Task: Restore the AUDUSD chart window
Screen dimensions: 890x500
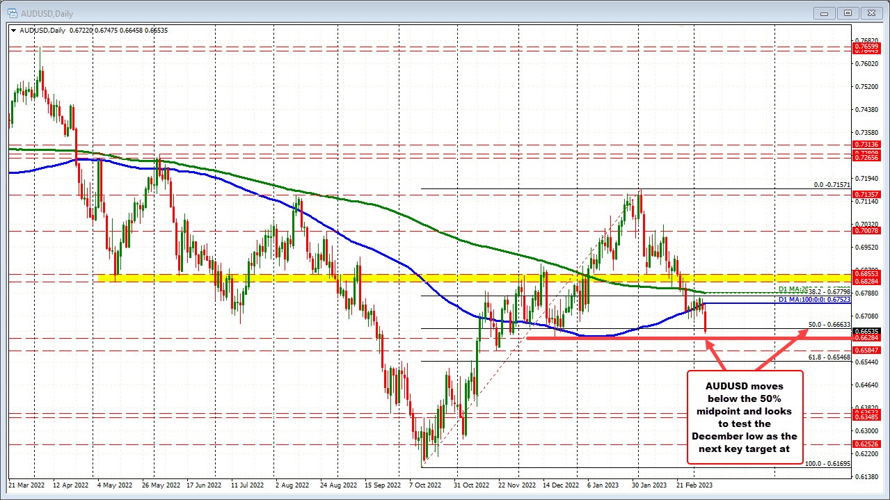Action: 848,13
